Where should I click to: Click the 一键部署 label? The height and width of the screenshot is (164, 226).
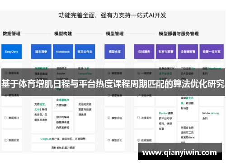click(146, 73)
